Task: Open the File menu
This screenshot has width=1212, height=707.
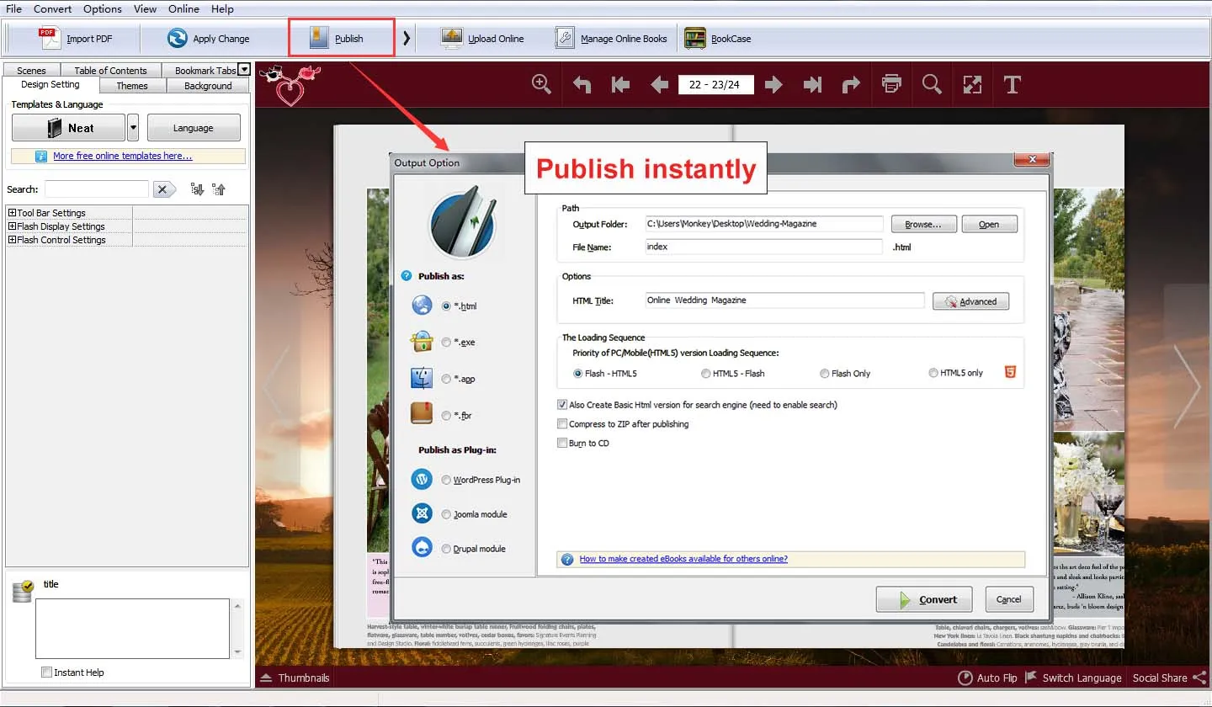Action: coord(13,8)
